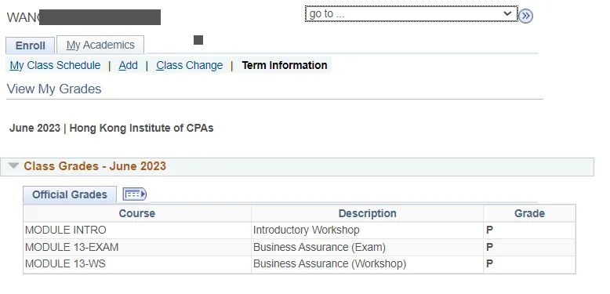This screenshot has height=294, width=610.
Task: Open the My Academics tab
Action: tap(100, 45)
